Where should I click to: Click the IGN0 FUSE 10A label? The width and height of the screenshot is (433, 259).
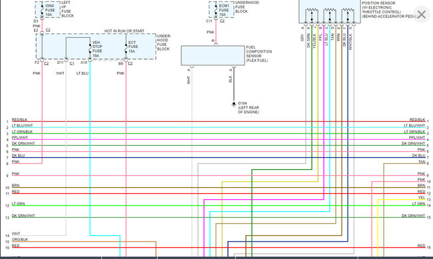50,10
